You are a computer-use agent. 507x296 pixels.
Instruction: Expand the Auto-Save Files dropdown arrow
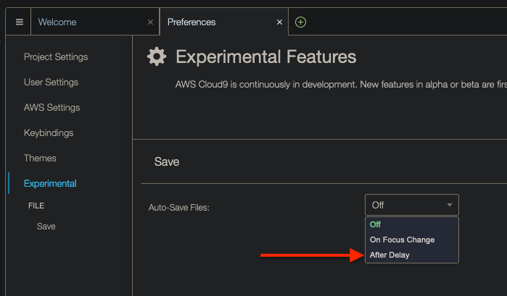(450, 205)
